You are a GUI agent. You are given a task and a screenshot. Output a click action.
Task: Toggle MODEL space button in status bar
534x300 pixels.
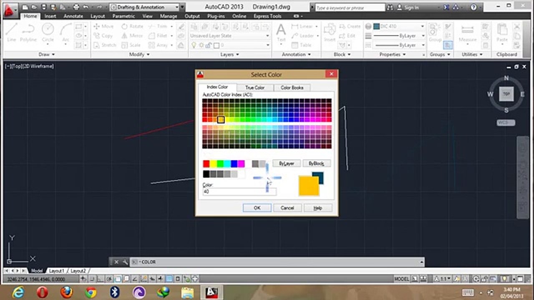tap(402, 279)
